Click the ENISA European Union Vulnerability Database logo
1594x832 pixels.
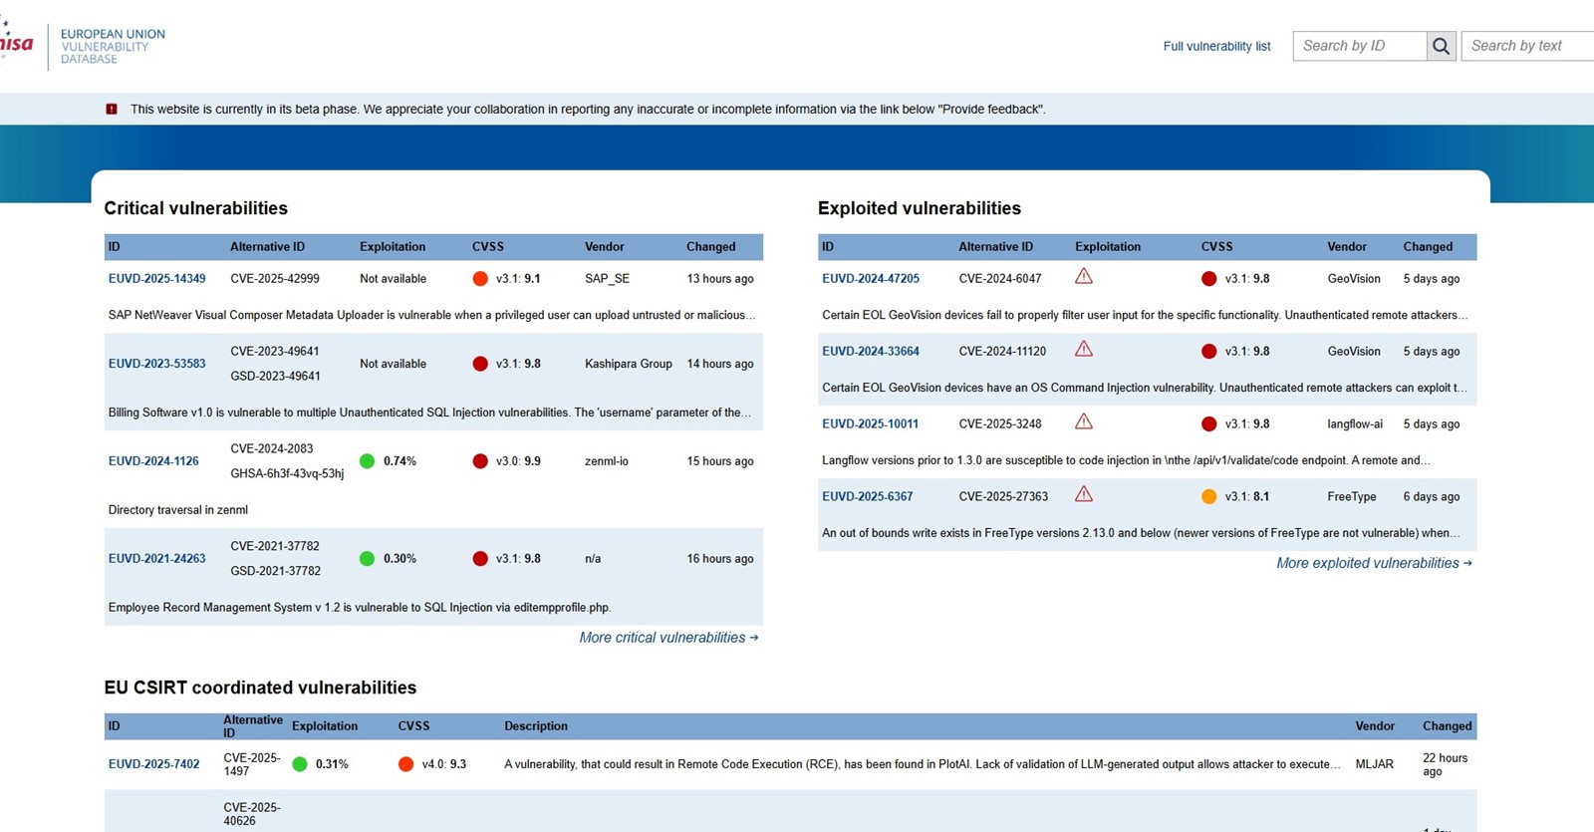coord(83,46)
